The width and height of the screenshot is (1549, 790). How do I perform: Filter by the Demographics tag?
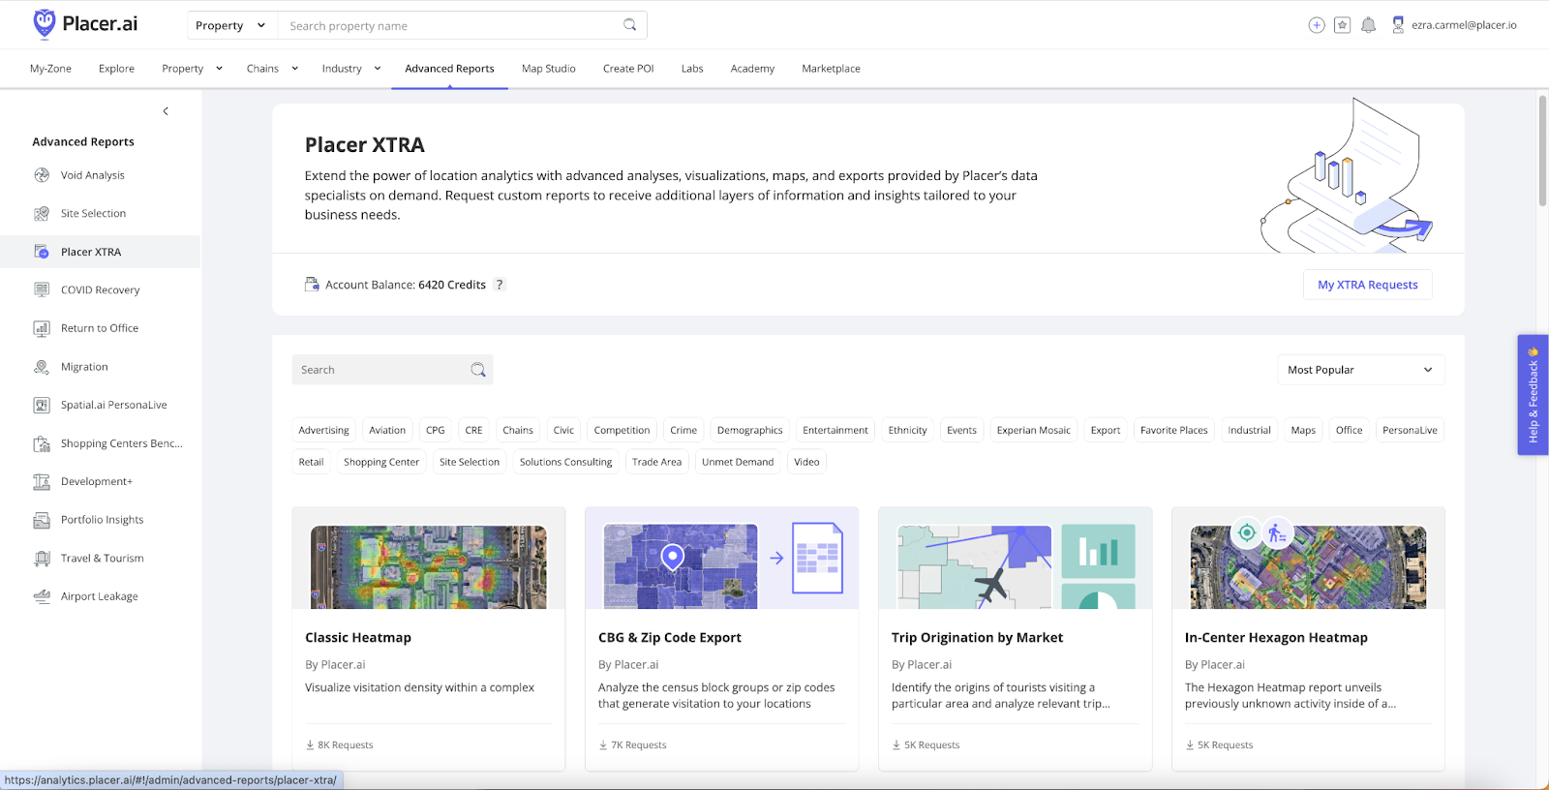point(750,430)
